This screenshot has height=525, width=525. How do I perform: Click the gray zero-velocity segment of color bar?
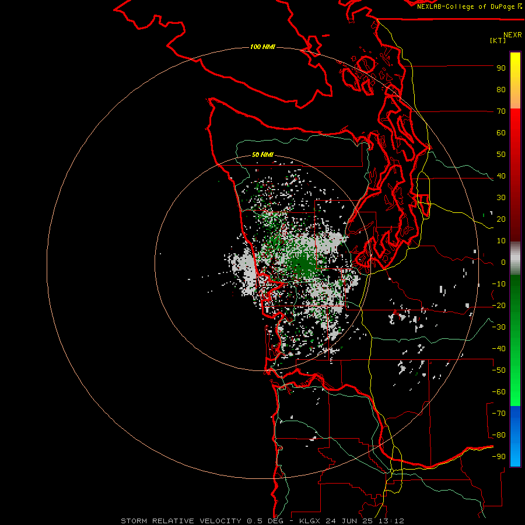click(x=515, y=258)
